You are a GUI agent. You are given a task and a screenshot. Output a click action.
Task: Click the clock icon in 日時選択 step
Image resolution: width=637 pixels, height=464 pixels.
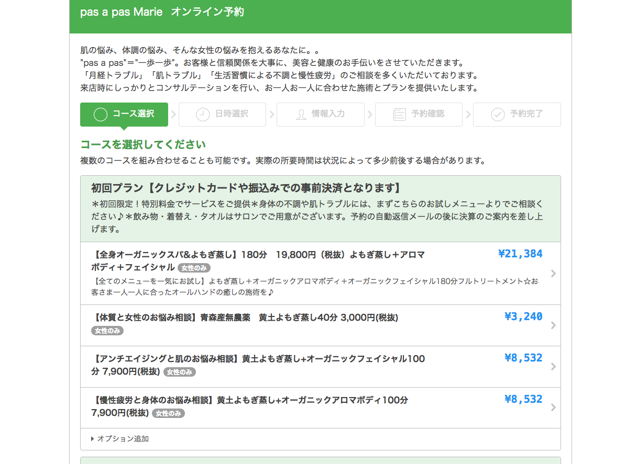coord(203,115)
